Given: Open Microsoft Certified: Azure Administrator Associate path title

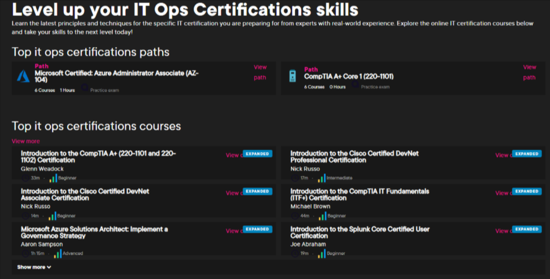Looking at the screenshot, I should tap(117, 76).
